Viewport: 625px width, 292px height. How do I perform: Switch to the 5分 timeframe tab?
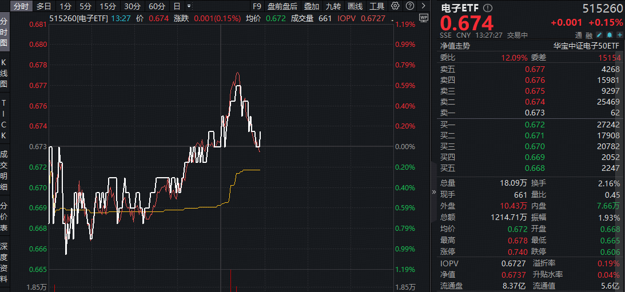(85, 6)
